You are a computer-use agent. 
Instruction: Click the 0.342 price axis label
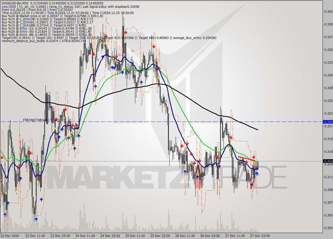[x=329, y=11]
